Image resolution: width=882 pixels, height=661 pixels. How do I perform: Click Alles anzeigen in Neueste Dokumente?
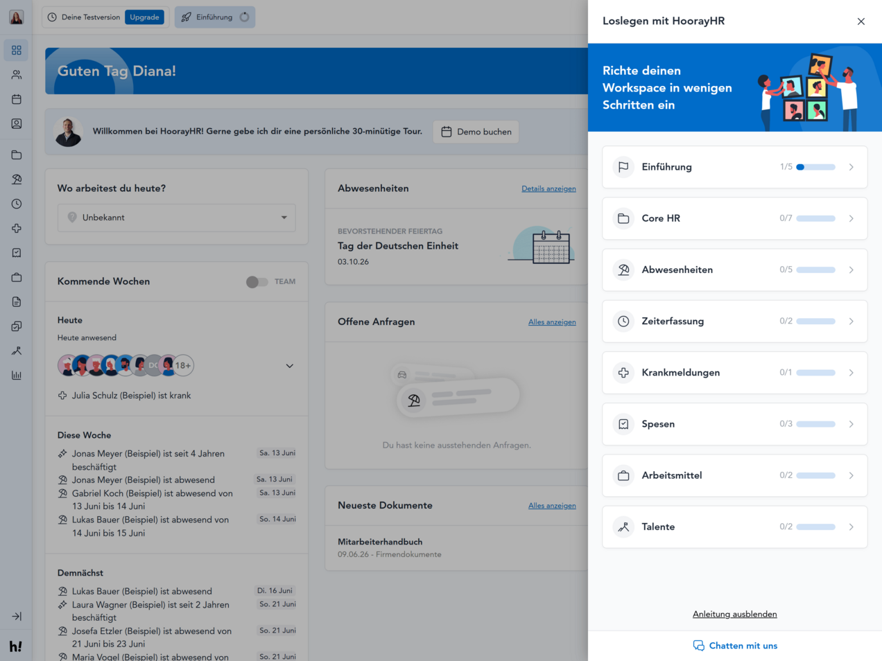(x=552, y=506)
